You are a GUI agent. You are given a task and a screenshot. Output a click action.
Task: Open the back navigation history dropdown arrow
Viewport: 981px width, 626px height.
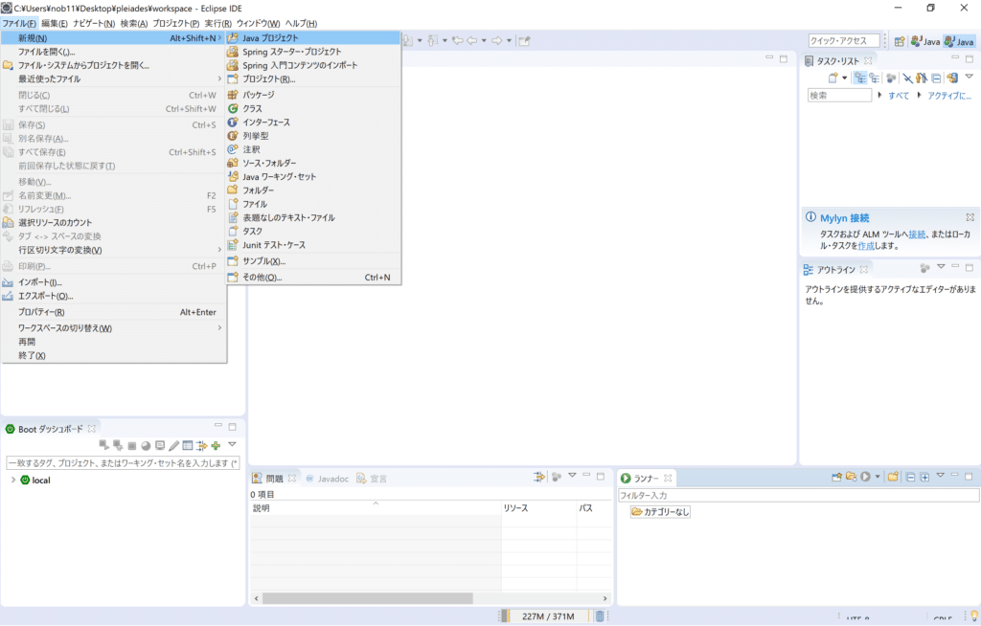click(484, 38)
